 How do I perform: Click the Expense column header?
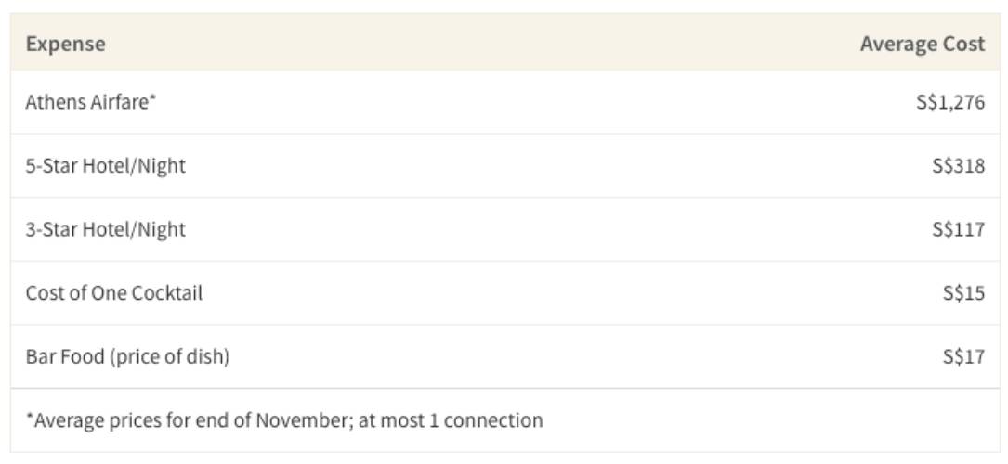point(65,44)
